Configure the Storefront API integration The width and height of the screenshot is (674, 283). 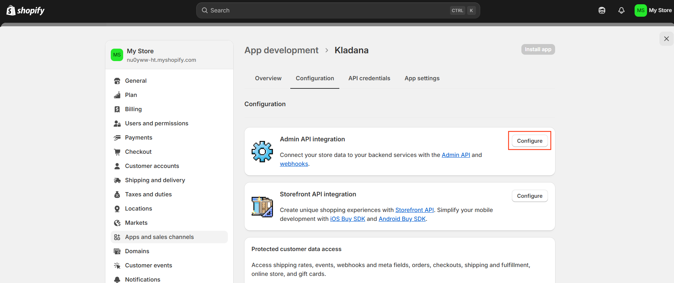(x=530, y=196)
